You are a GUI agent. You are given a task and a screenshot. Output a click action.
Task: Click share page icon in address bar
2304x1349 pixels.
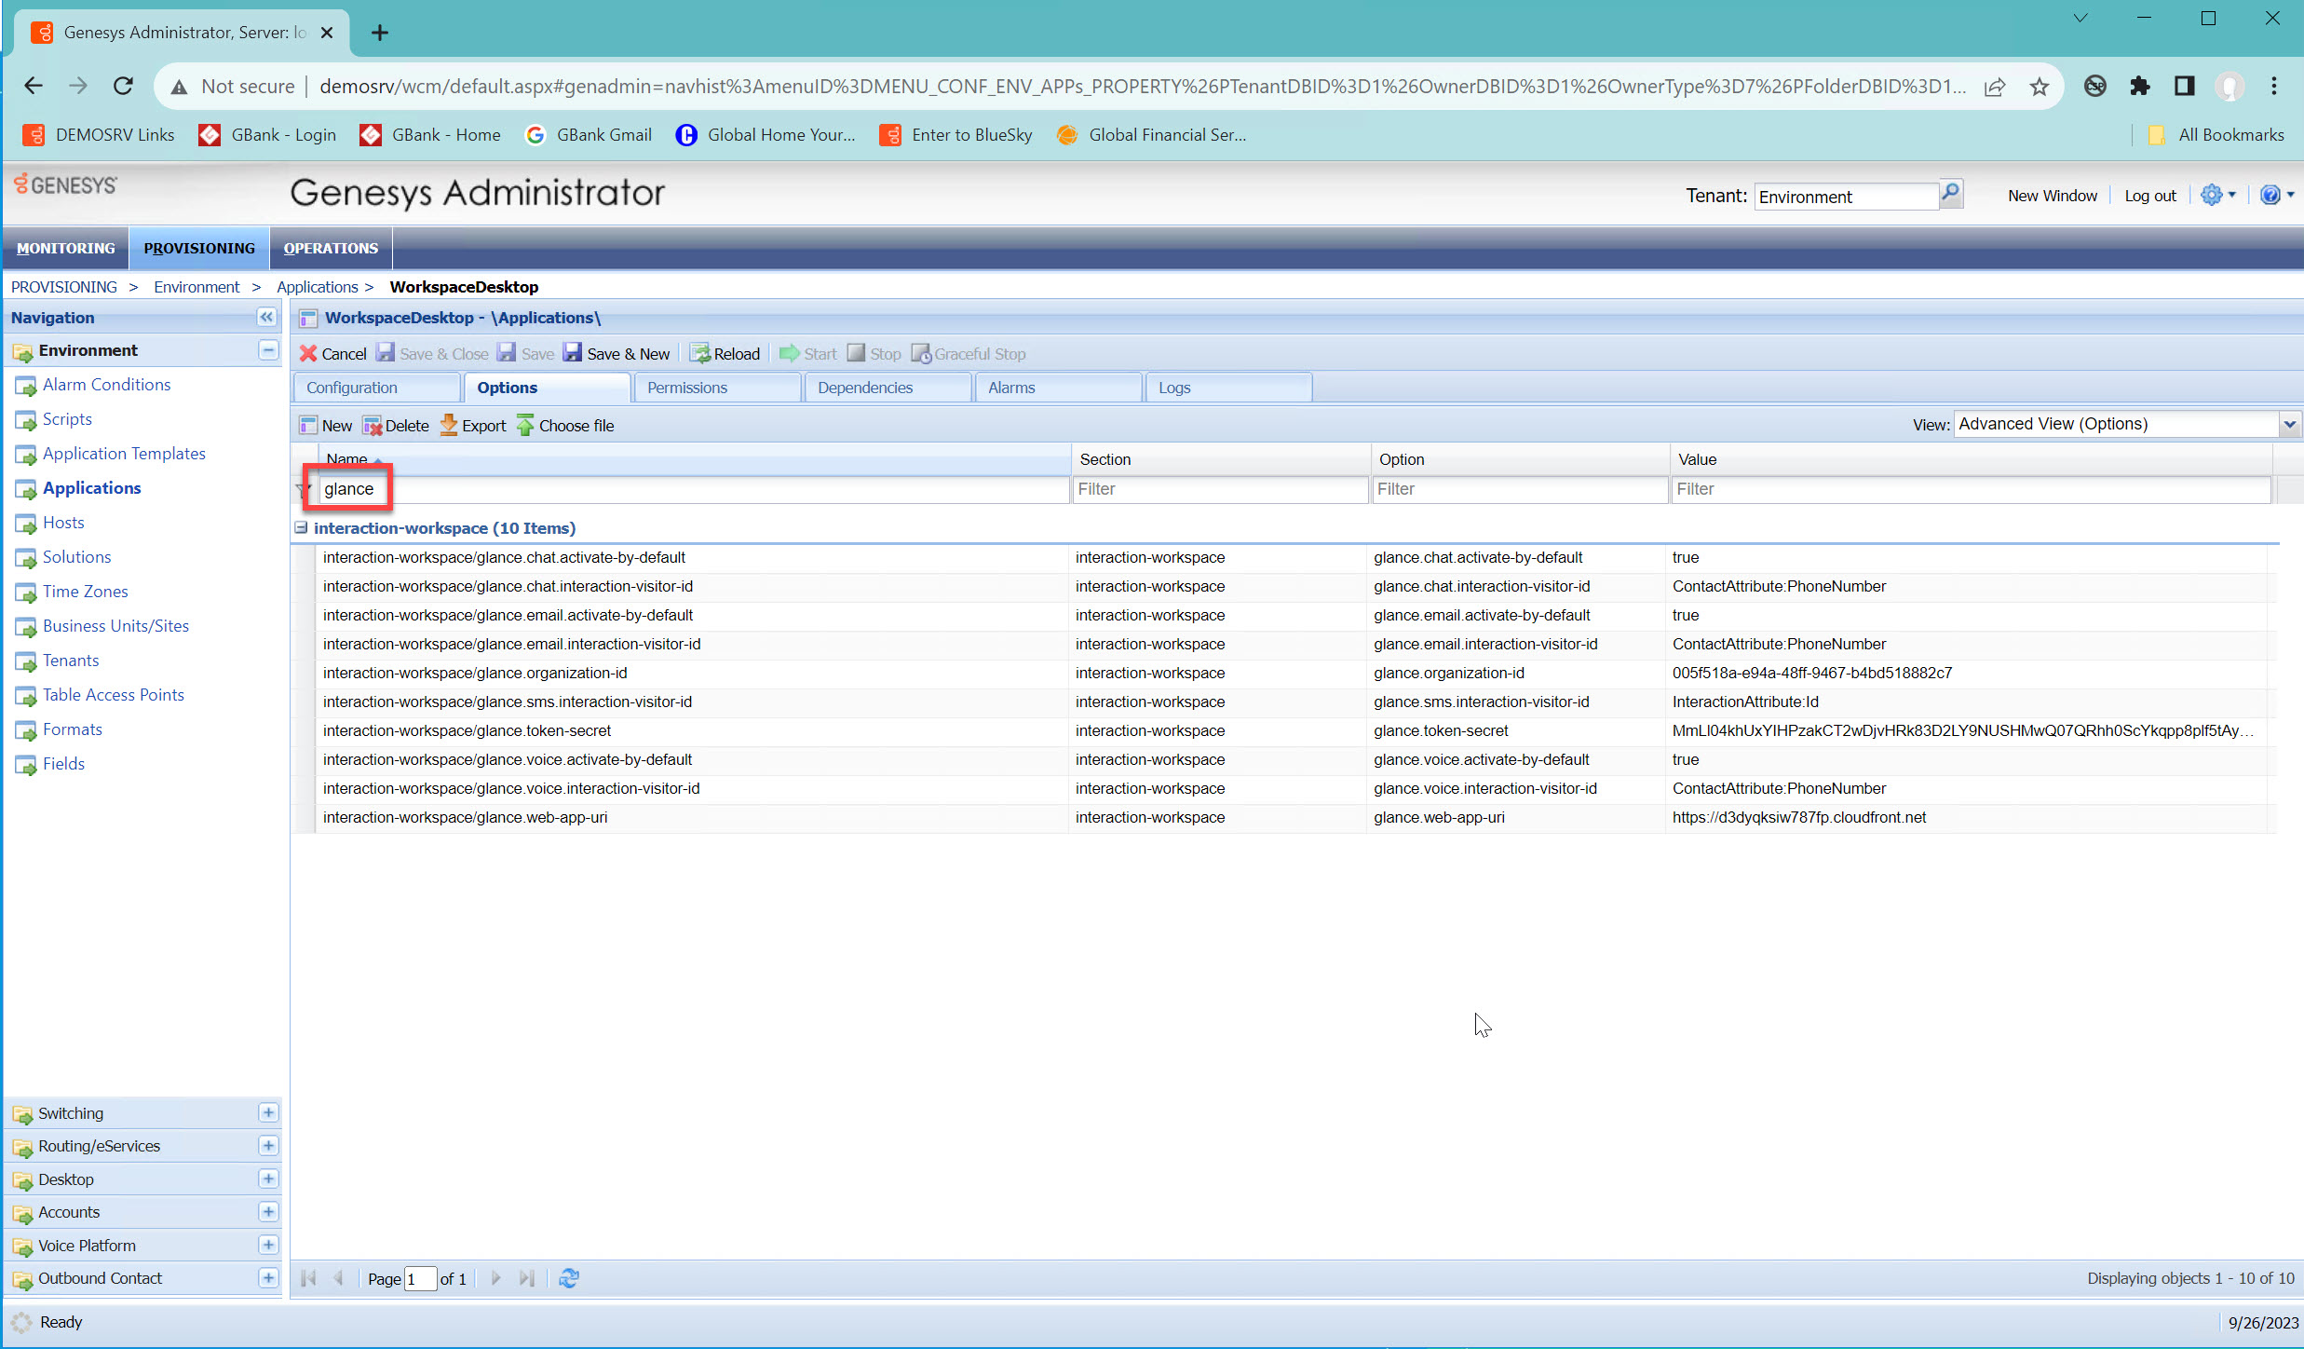pyautogui.click(x=1995, y=87)
